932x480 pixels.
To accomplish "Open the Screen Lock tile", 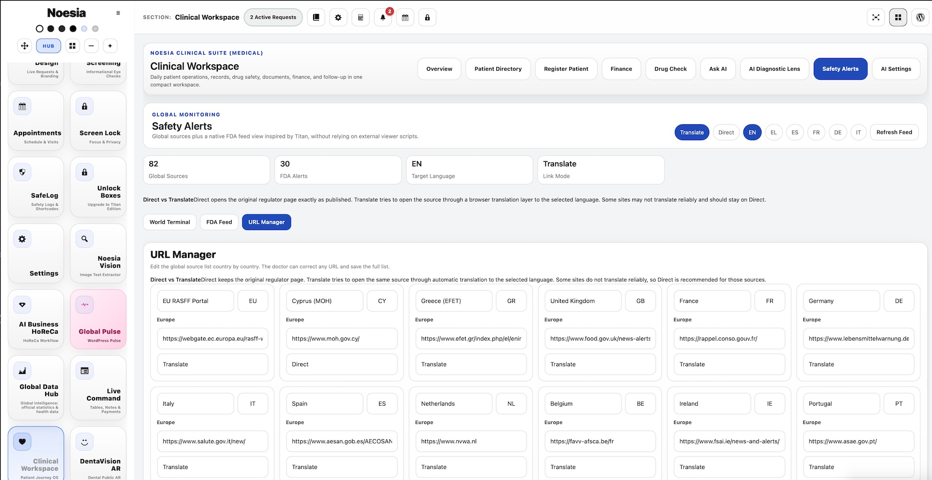I will (x=98, y=121).
